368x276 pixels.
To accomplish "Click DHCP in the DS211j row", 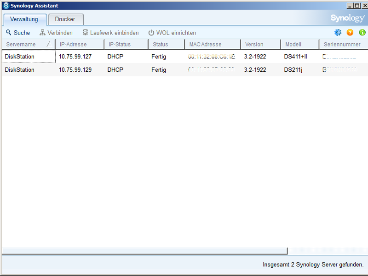I will pos(115,70).
